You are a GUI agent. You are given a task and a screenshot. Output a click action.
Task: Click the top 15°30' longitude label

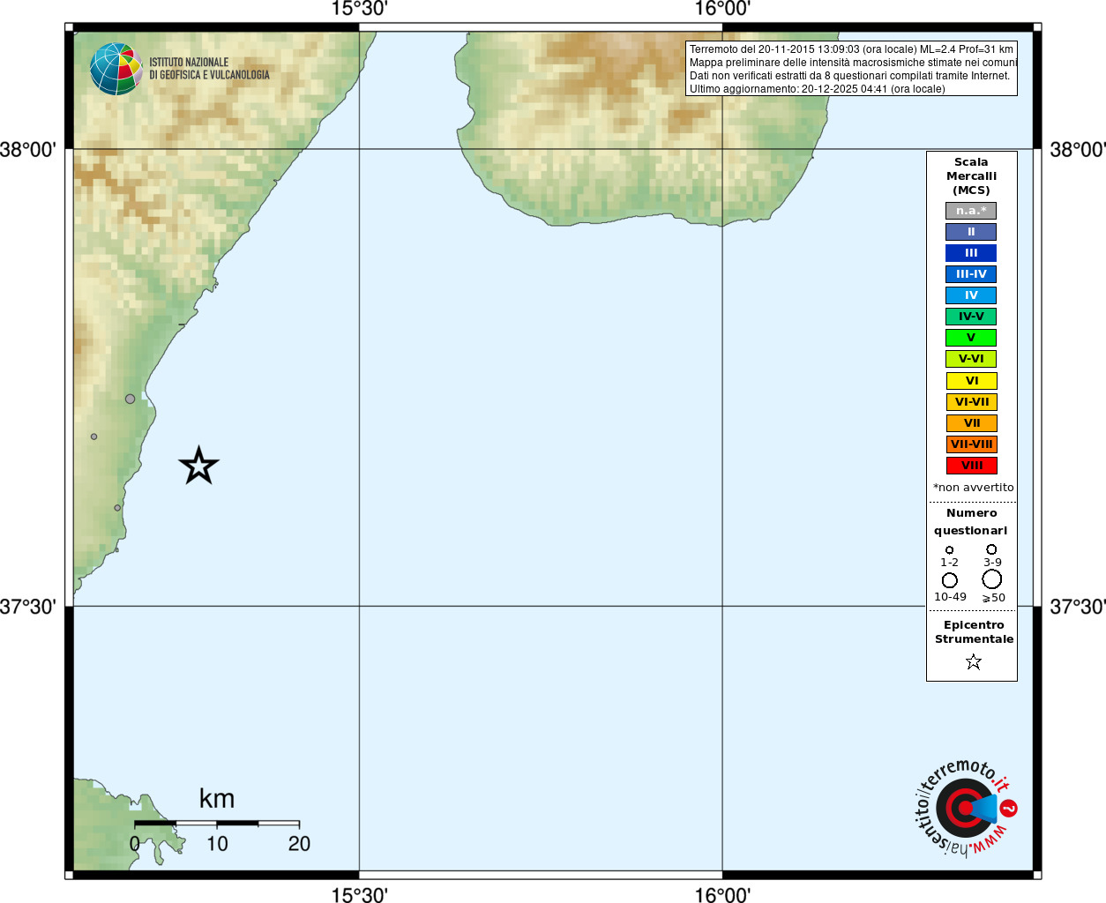[359, 9]
